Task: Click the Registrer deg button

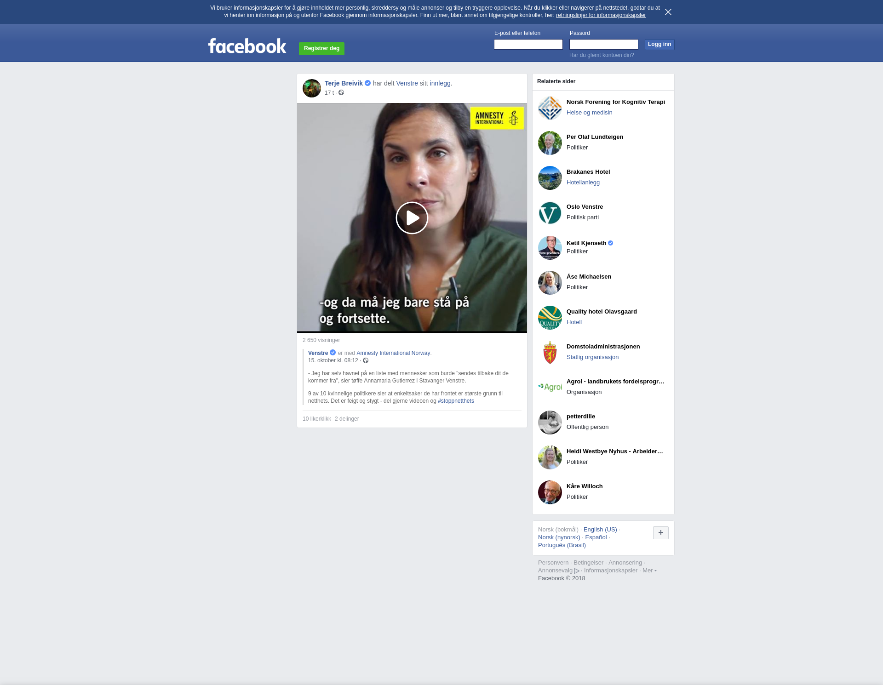Action: point(321,48)
